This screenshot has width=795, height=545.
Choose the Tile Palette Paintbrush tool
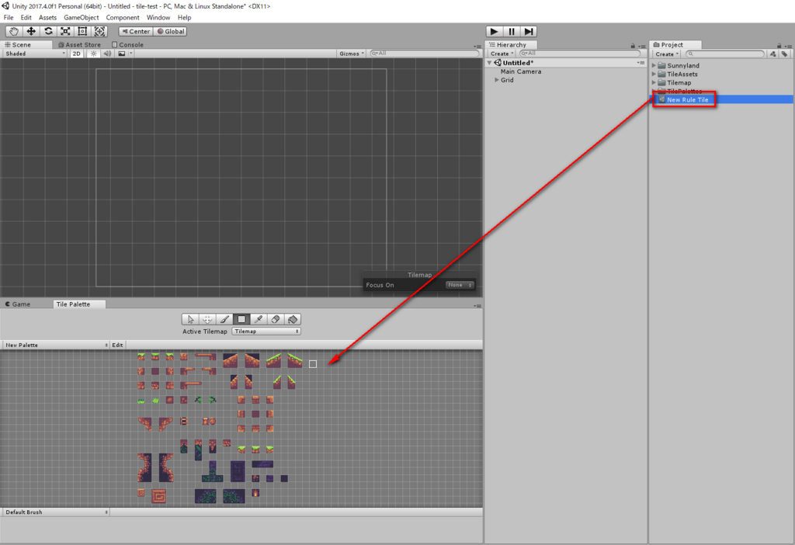(x=224, y=319)
